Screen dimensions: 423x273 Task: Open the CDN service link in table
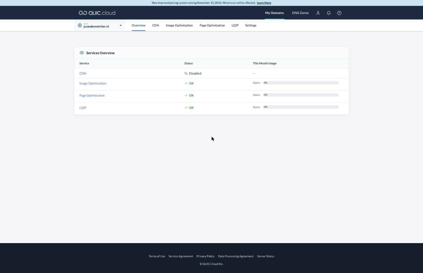pos(83,74)
